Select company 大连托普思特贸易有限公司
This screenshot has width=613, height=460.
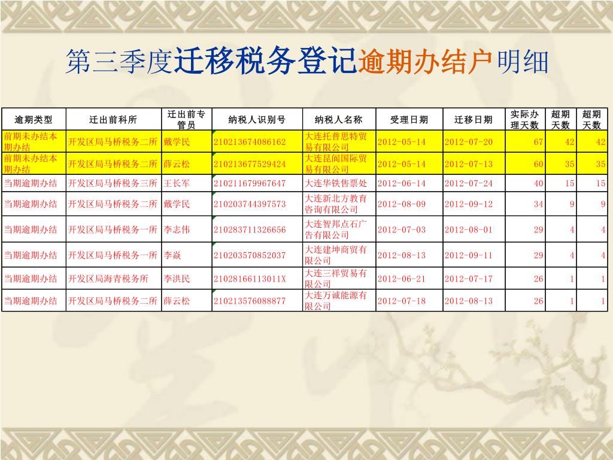[336, 141]
